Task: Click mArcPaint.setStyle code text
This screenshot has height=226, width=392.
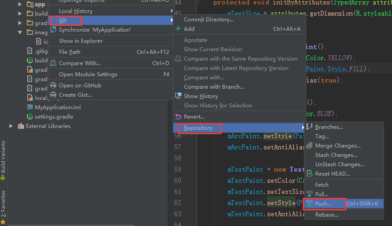Action: 260,136
